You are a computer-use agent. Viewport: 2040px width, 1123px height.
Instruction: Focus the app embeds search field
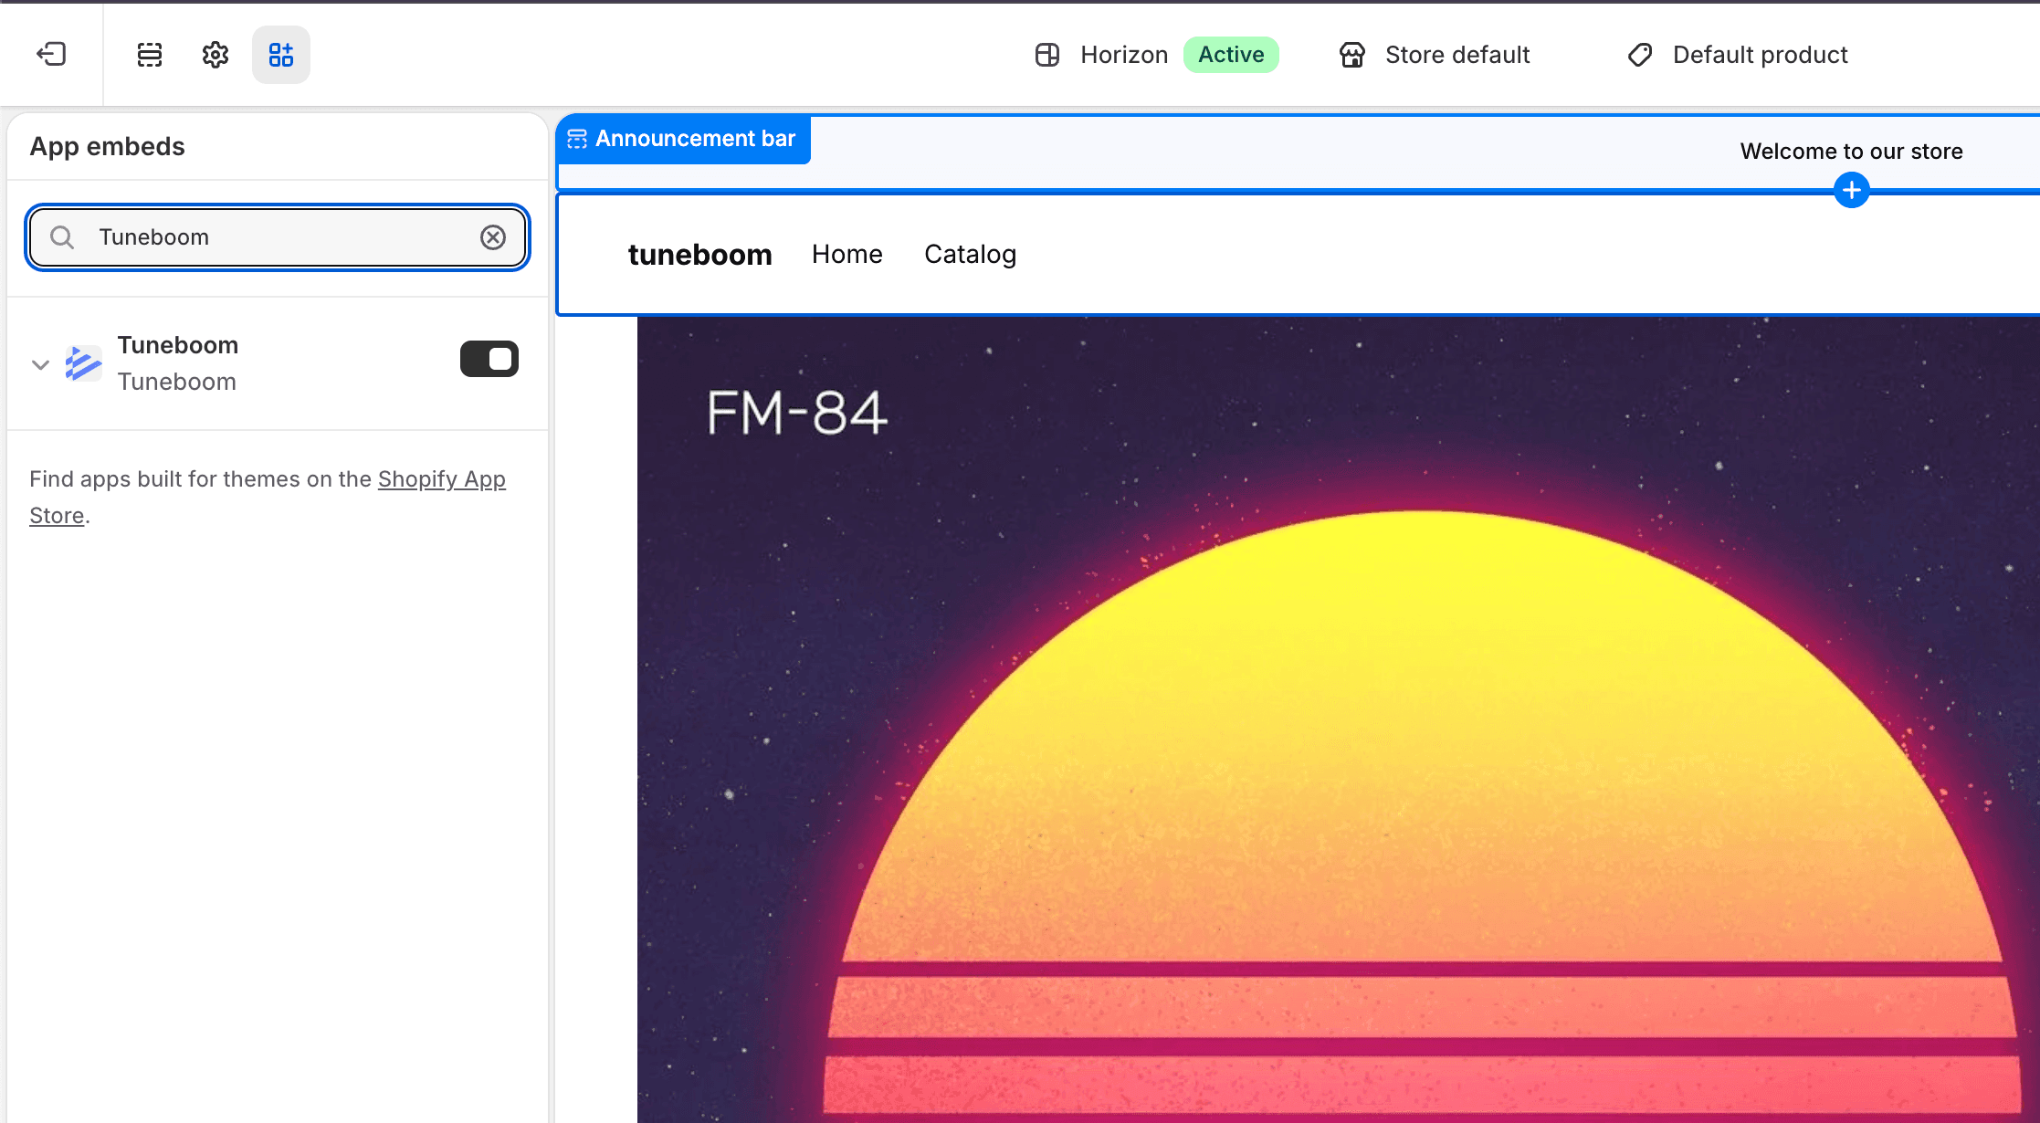[278, 237]
